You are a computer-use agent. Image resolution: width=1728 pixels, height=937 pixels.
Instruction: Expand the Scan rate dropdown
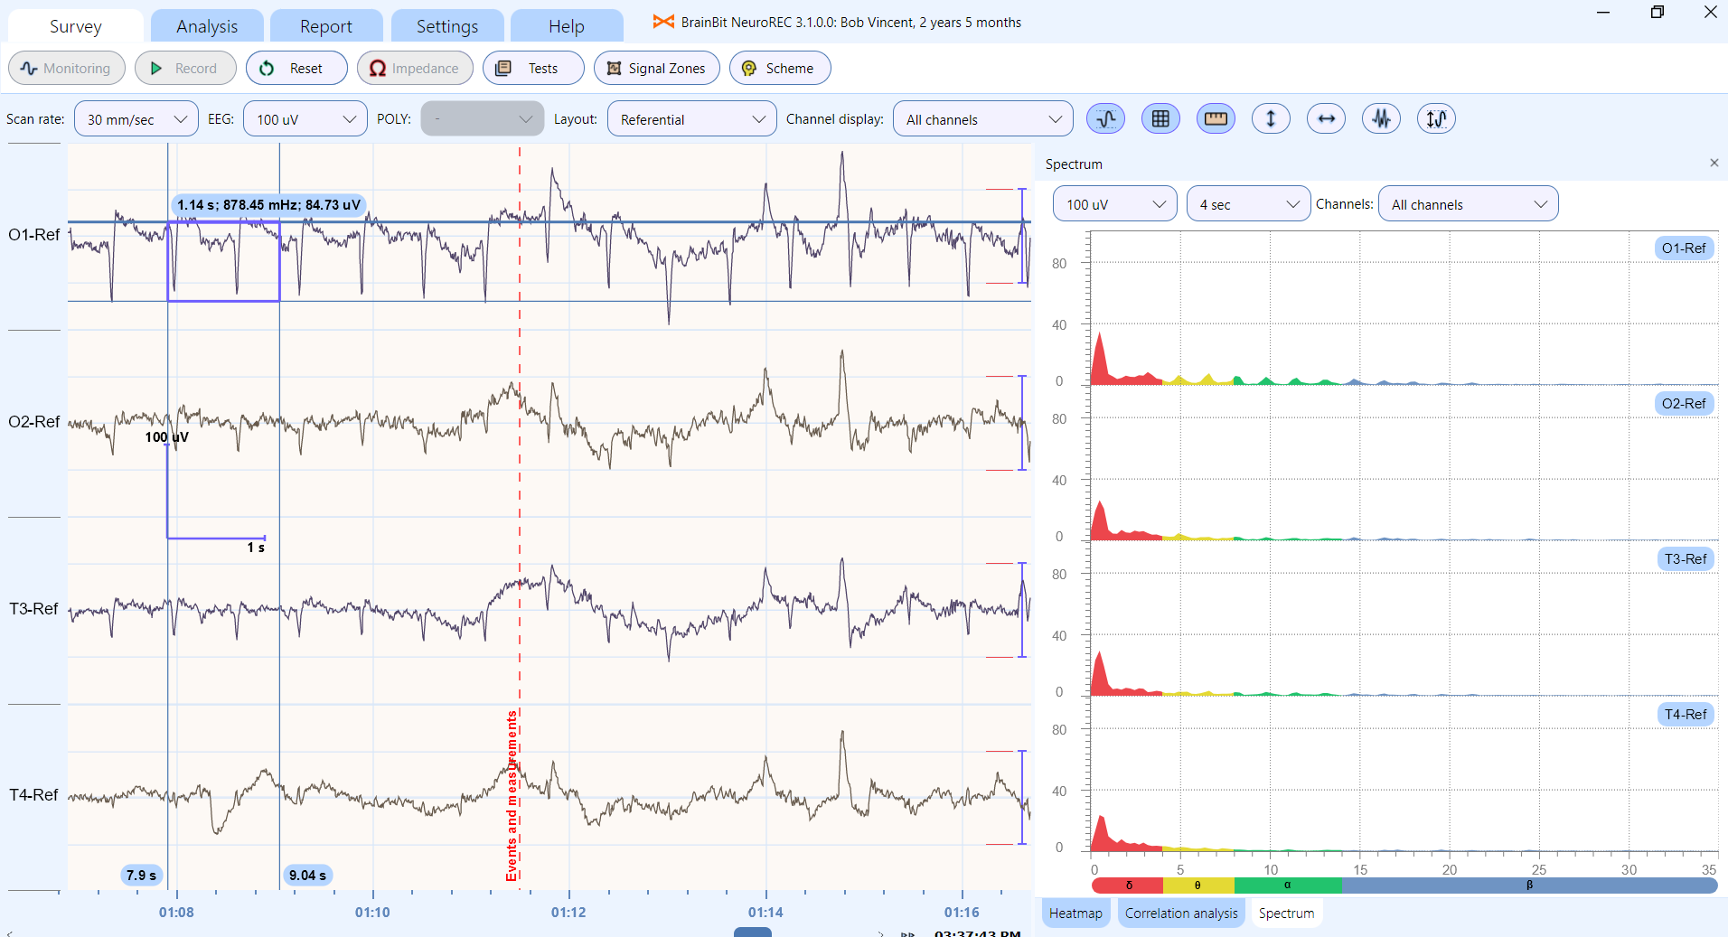[x=136, y=119]
